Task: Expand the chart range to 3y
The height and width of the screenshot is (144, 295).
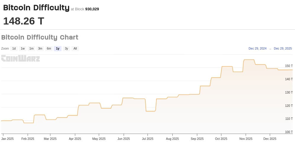Action: (x=67, y=48)
